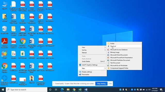Image resolution: width=165 pixels, height=92 pixels.
Task: Select the LBS Class folder icon
Action: click(x=14, y=31)
